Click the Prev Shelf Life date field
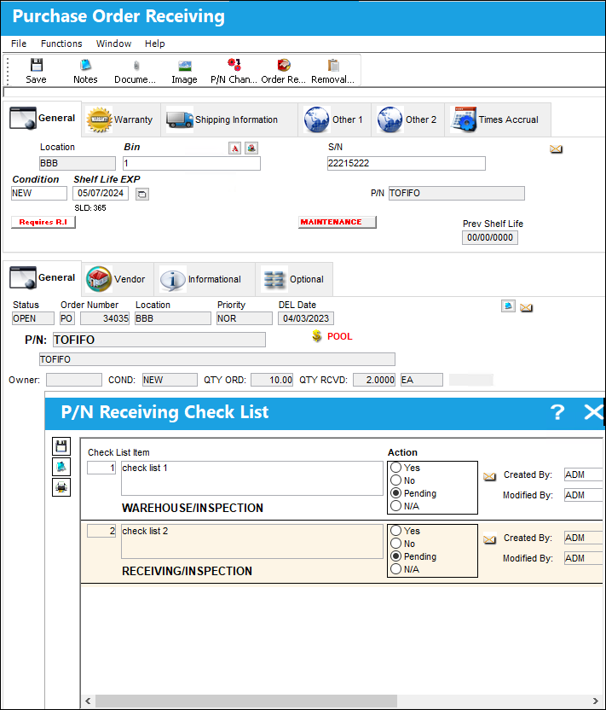 point(490,238)
